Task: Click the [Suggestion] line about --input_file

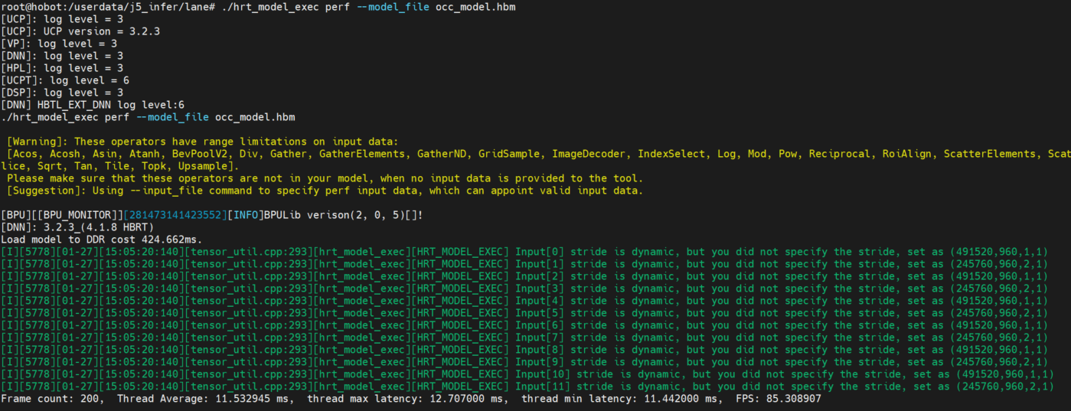Action: [325, 191]
